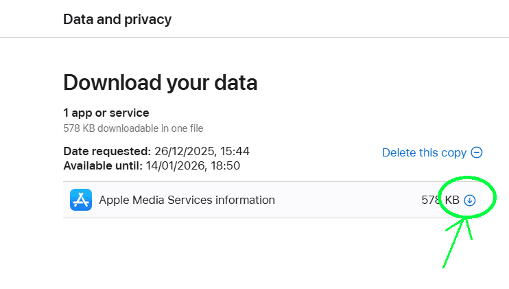This screenshot has height=289, width=509.
Task: Click the App Store icon
Action: (x=81, y=200)
